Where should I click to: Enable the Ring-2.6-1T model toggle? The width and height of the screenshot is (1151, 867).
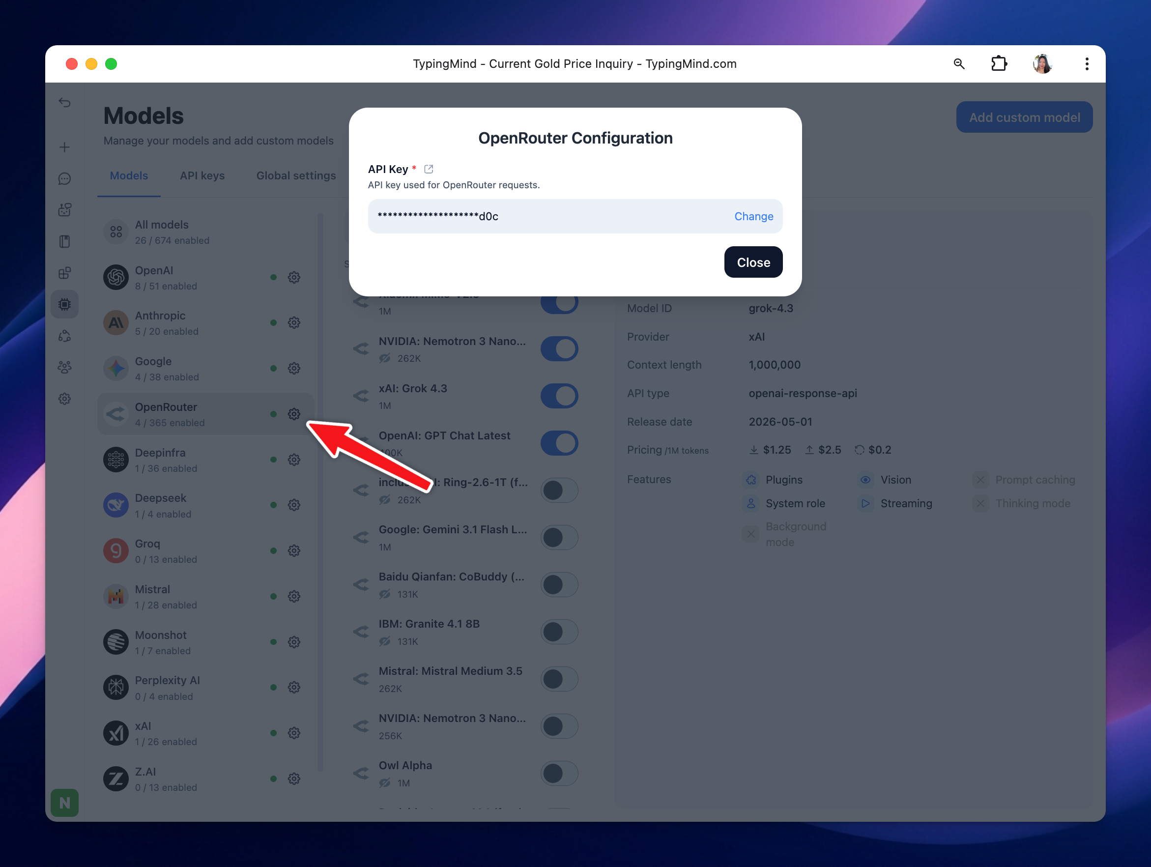[559, 490]
